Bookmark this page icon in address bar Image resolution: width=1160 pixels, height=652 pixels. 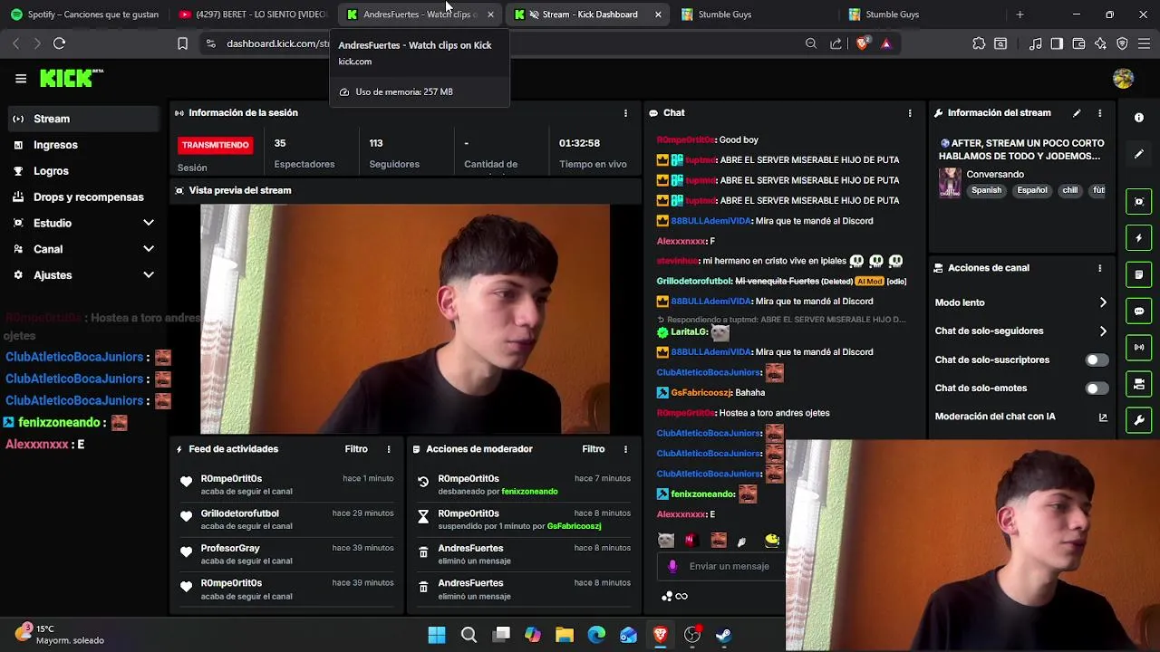pyautogui.click(x=182, y=43)
